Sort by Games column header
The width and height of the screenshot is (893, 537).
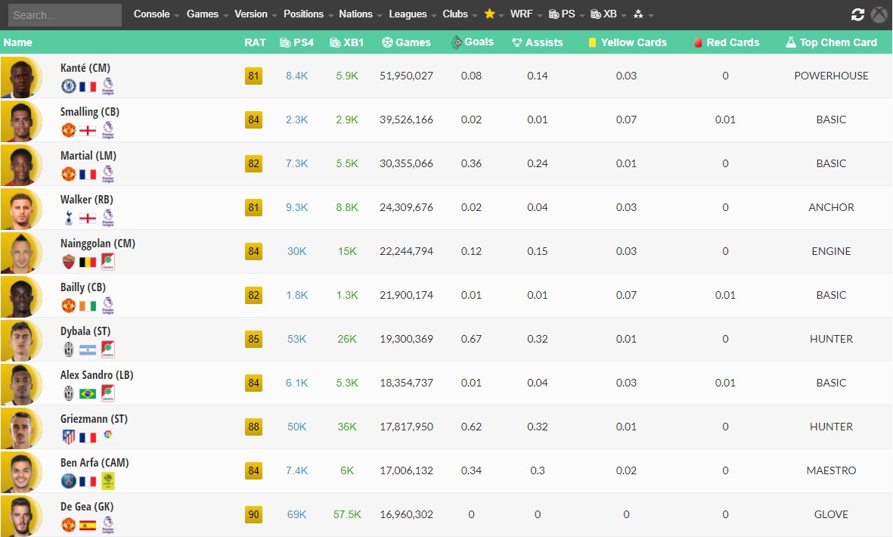tap(406, 42)
